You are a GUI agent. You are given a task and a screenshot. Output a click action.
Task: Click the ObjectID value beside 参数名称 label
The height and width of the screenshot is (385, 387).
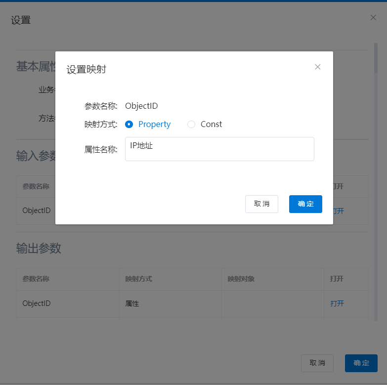(141, 106)
